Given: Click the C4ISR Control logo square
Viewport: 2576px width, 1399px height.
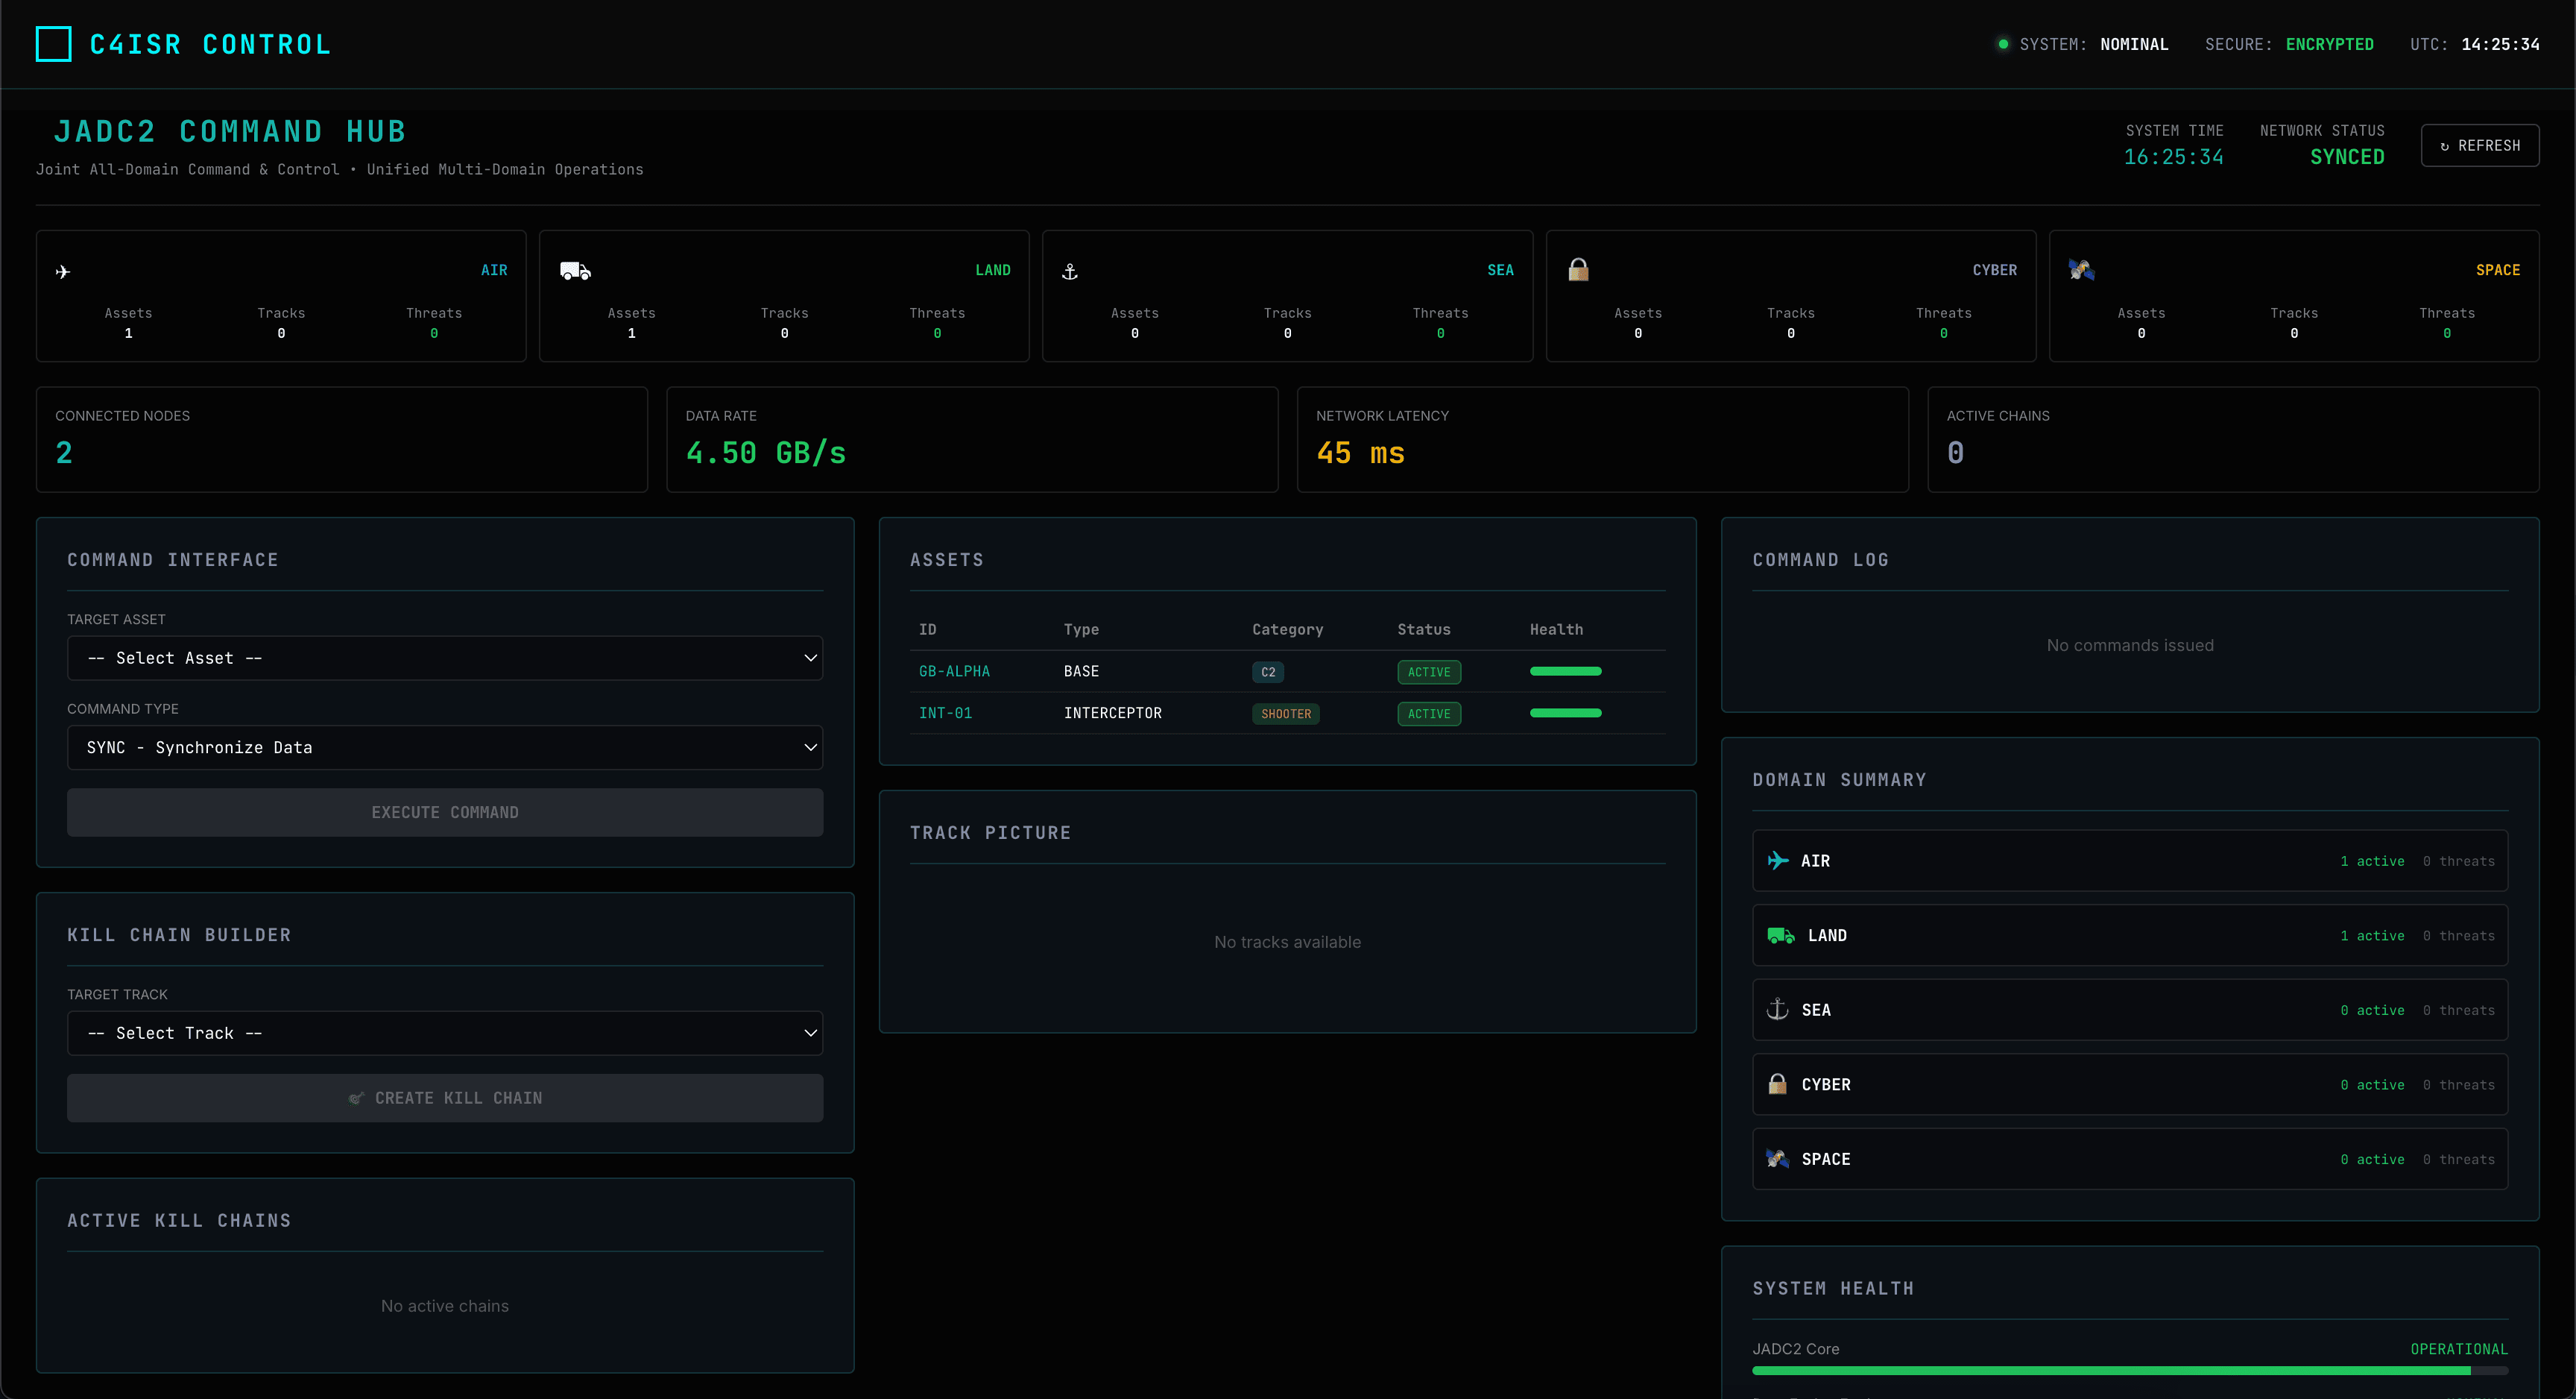Looking at the screenshot, I should tap(54, 43).
